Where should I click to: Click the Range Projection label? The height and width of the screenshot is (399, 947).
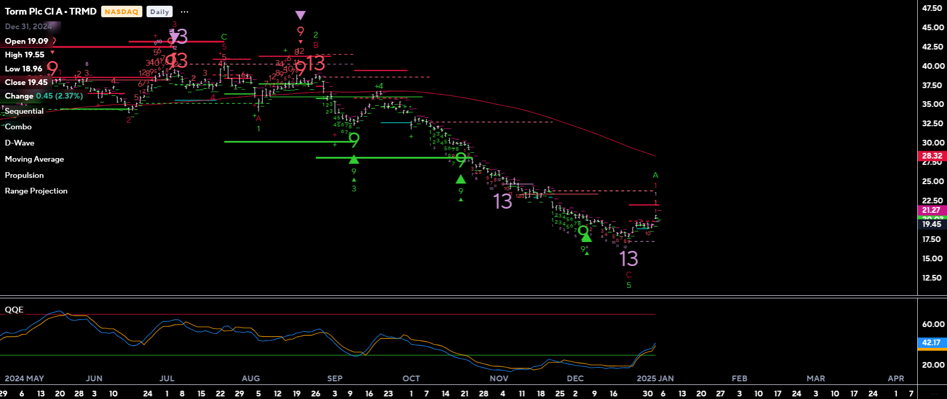[37, 191]
